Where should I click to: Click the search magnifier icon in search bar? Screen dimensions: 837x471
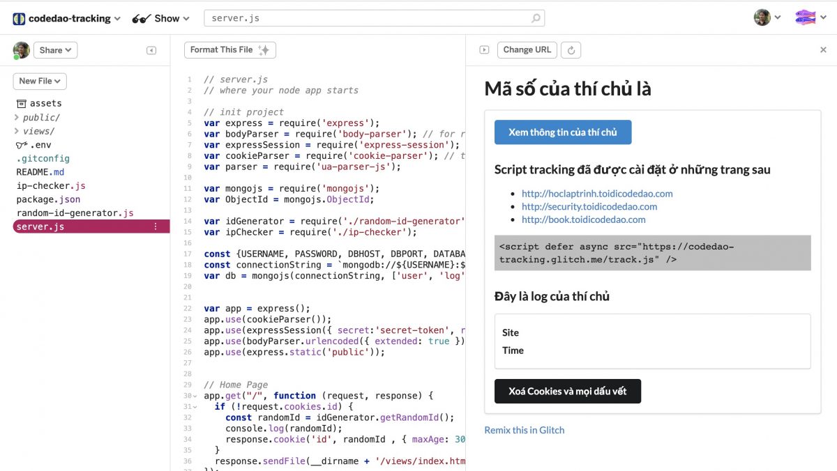pyautogui.click(x=536, y=18)
